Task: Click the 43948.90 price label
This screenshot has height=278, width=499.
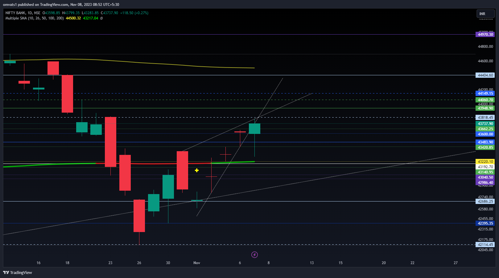Action: click(485, 108)
